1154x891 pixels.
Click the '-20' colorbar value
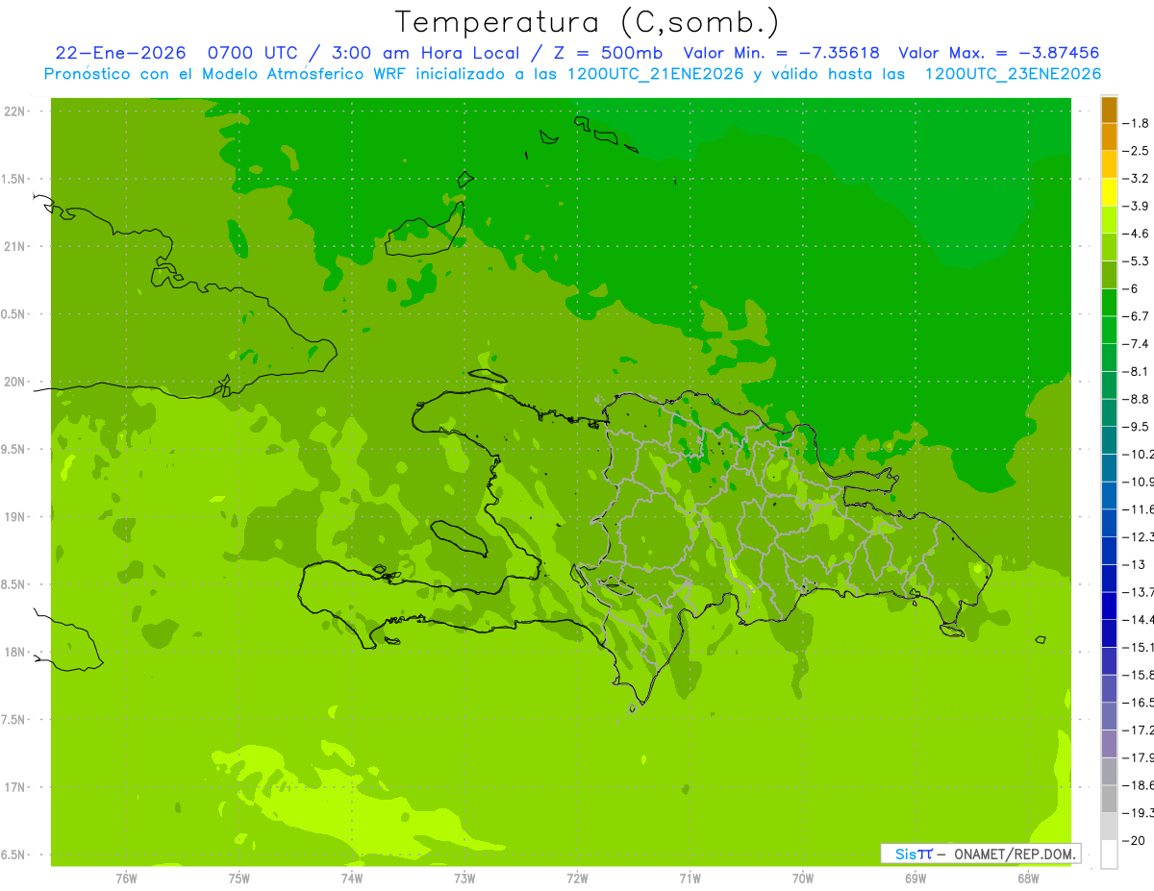pyautogui.click(x=1134, y=840)
